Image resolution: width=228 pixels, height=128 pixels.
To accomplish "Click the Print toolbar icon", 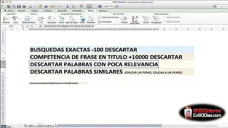I will point(24,6).
